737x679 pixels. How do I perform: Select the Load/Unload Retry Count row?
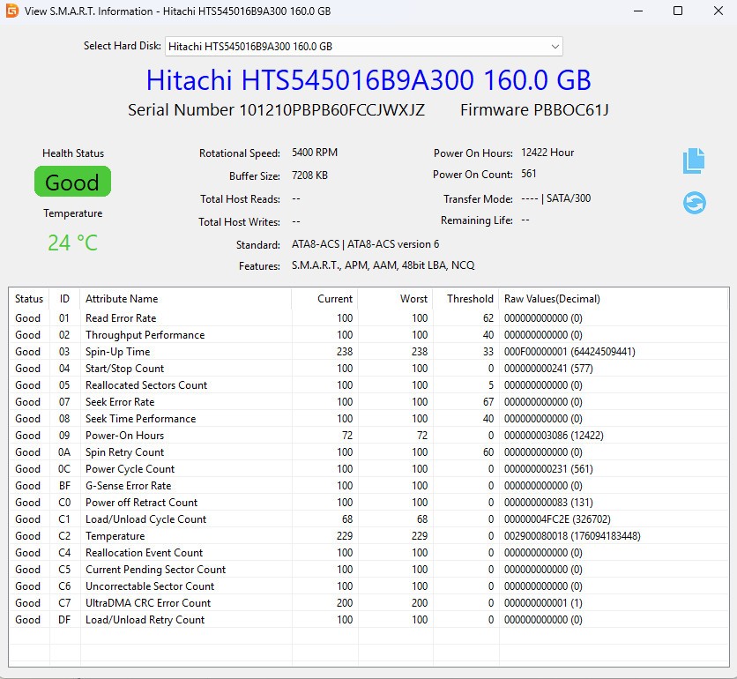[x=368, y=620]
